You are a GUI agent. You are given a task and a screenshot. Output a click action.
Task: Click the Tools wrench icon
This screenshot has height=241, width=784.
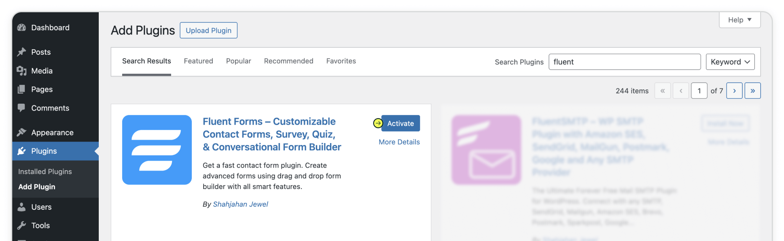pyautogui.click(x=22, y=225)
